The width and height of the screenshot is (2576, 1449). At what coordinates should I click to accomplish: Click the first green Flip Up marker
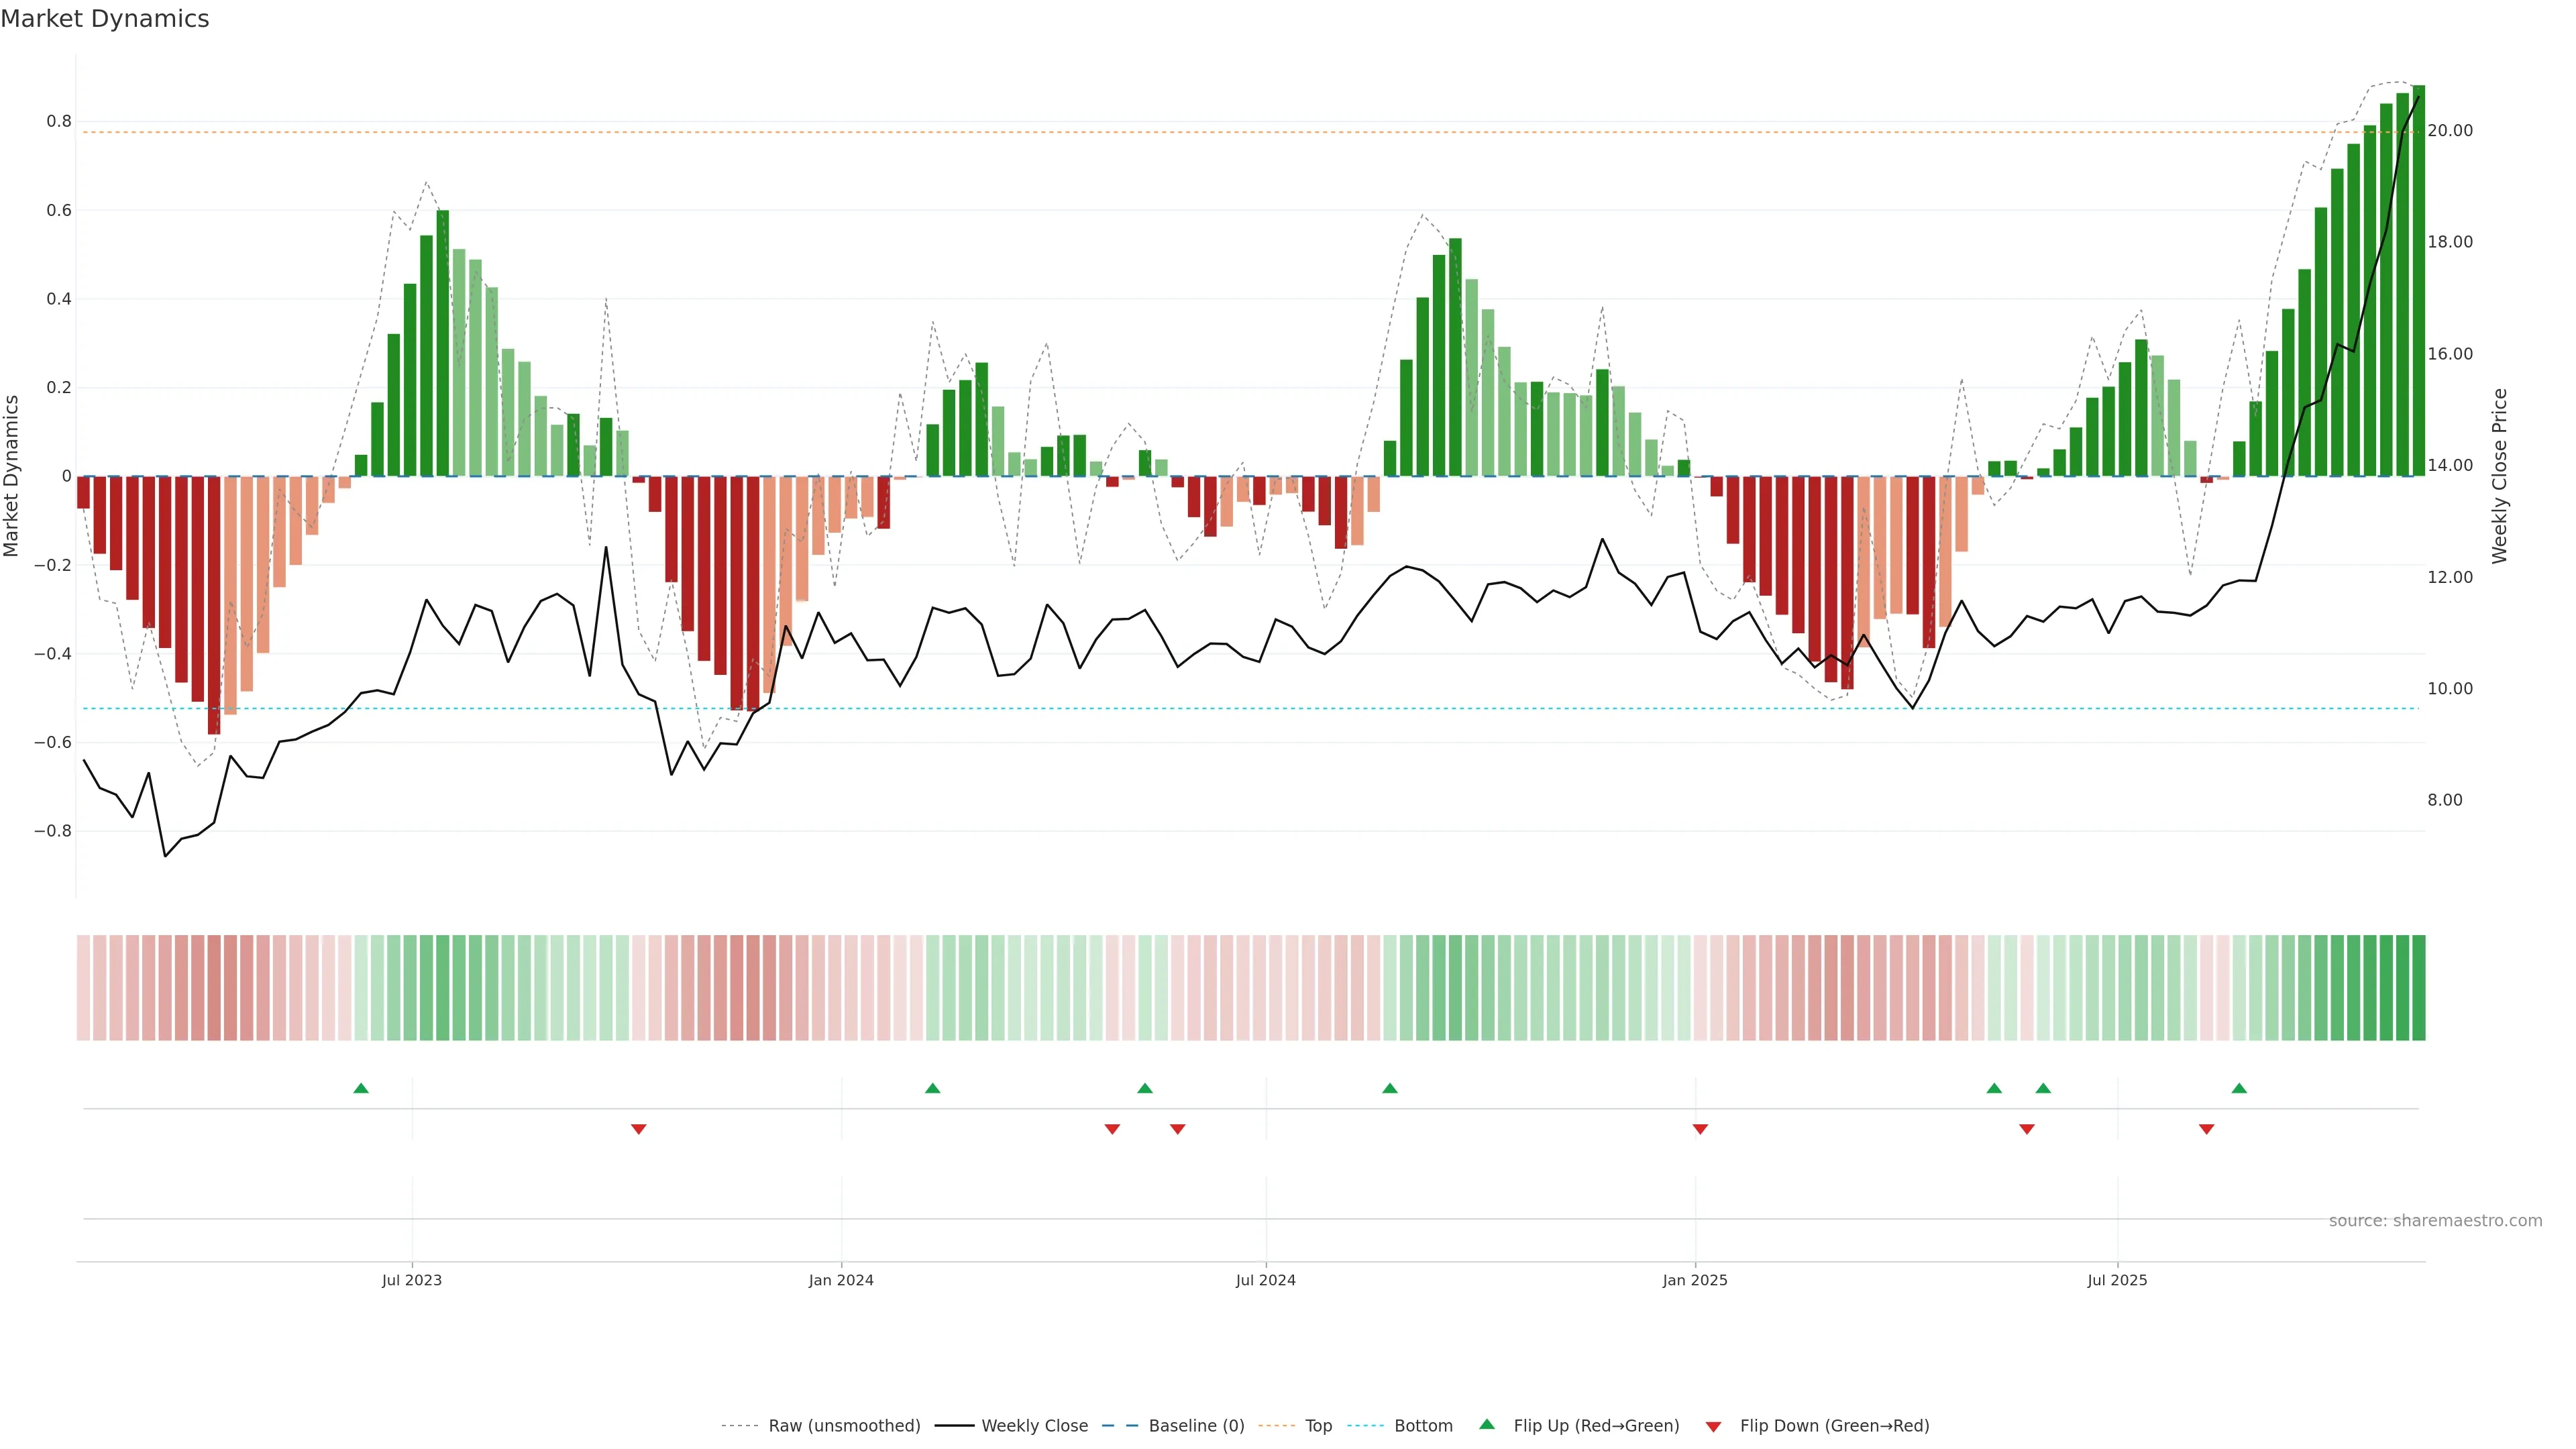point(361,1088)
